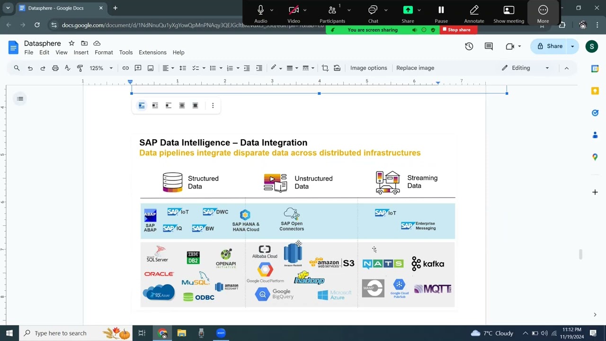This screenshot has width=606, height=341.
Task: Click the blue Share button
Action: click(x=549, y=46)
